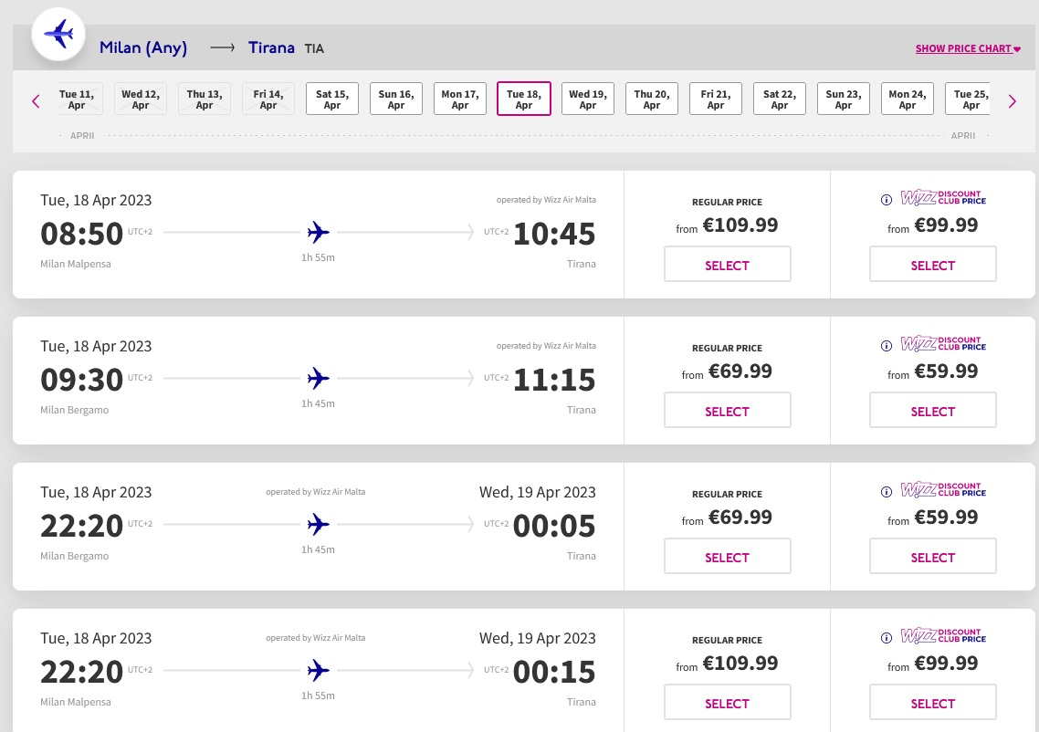Open discount club info for 00:15 arrival flight

point(886,638)
